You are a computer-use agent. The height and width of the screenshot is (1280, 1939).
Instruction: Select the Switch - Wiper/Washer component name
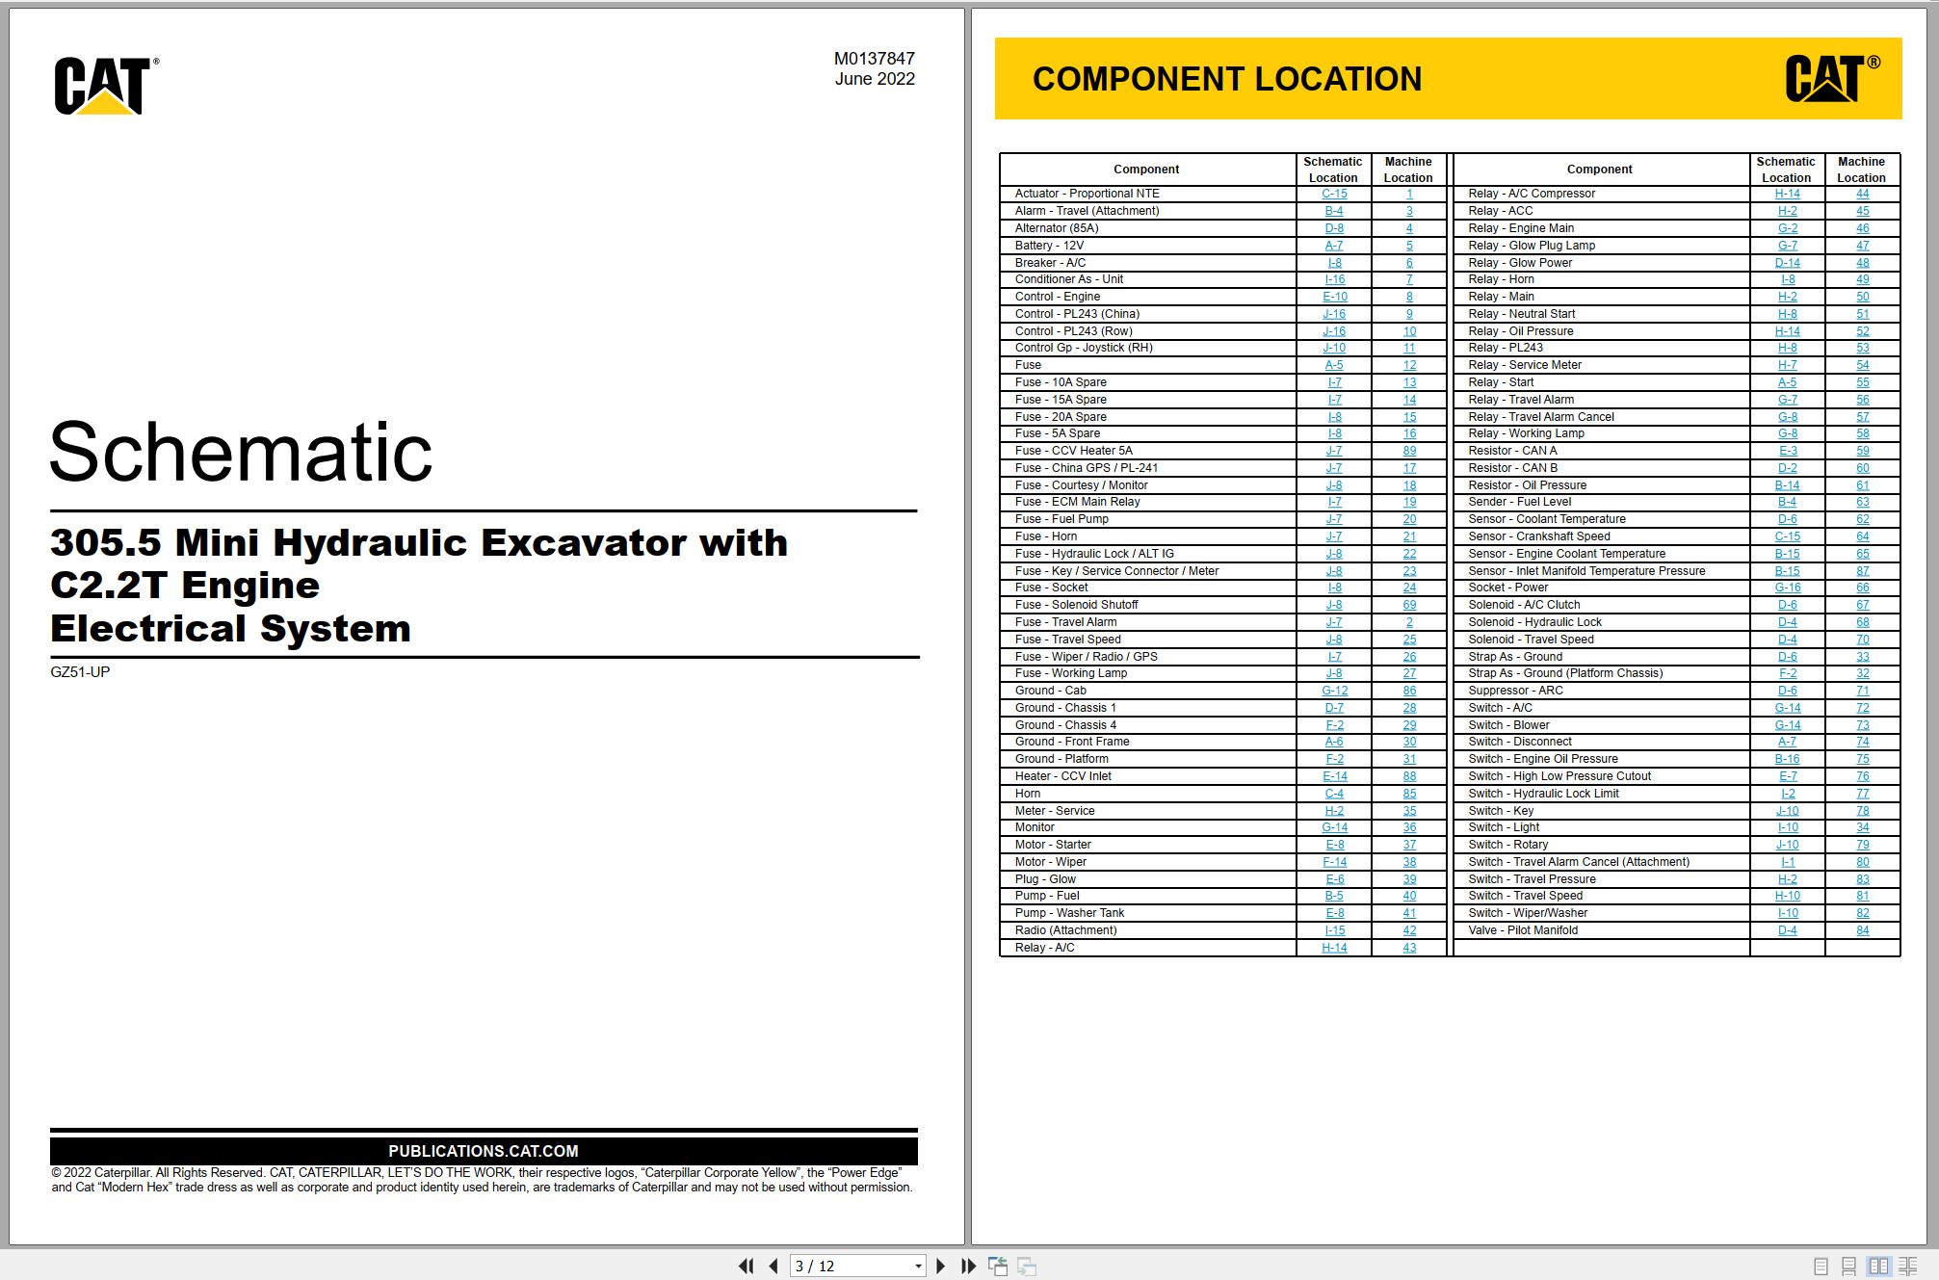[1528, 913]
